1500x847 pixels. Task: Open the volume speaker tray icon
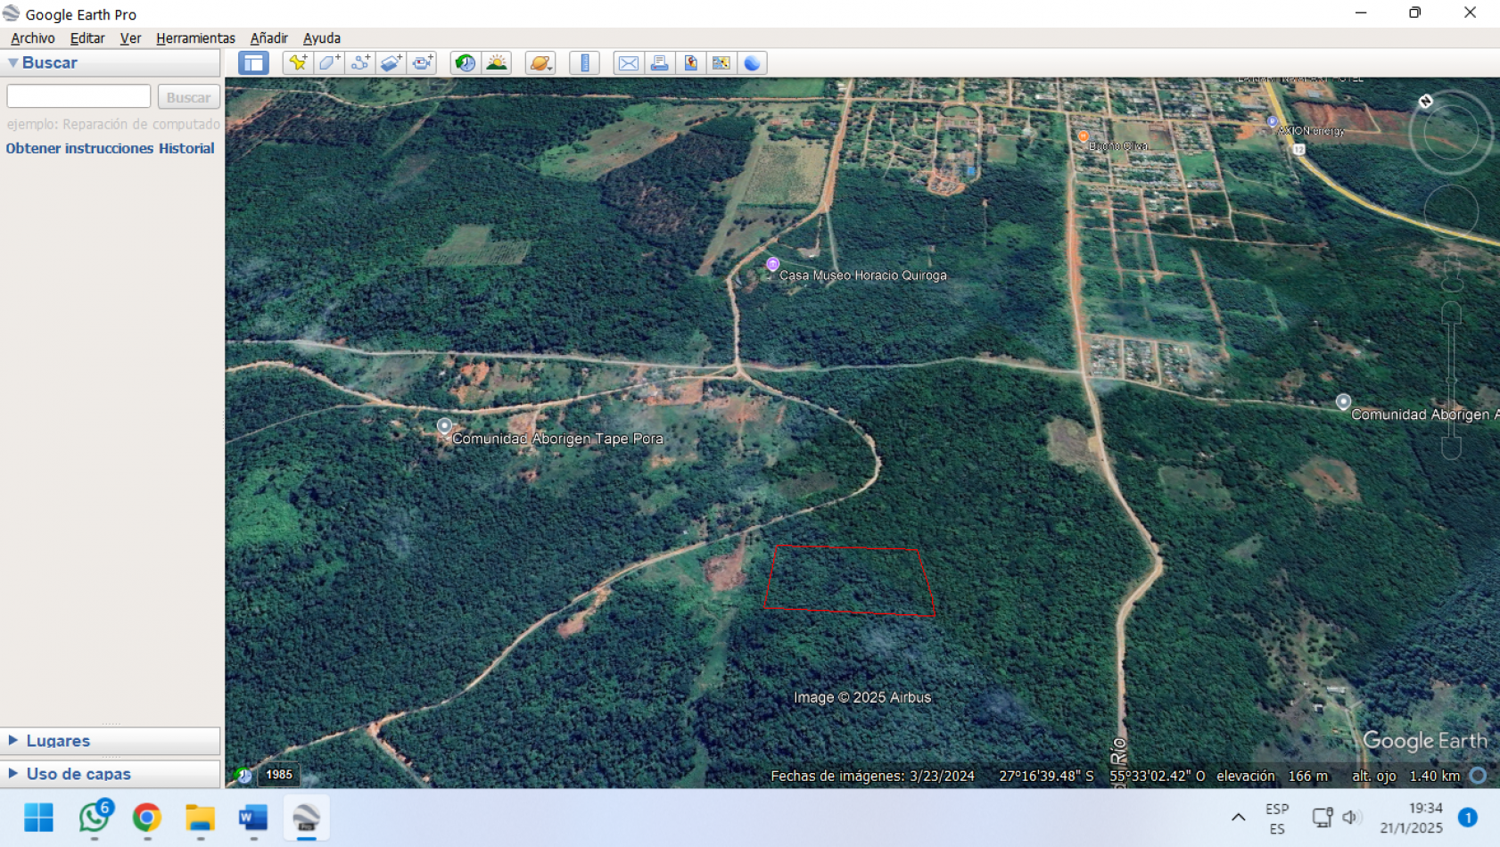1350,818
